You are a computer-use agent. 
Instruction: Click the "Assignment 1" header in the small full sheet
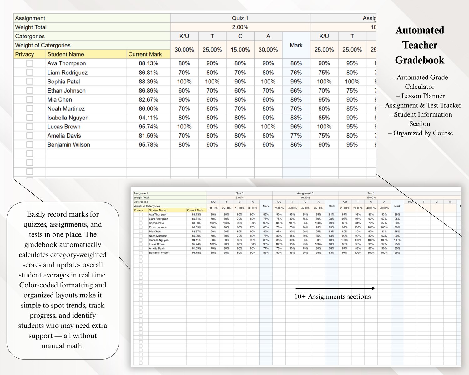pyautogui.click(x=305, y=193)
